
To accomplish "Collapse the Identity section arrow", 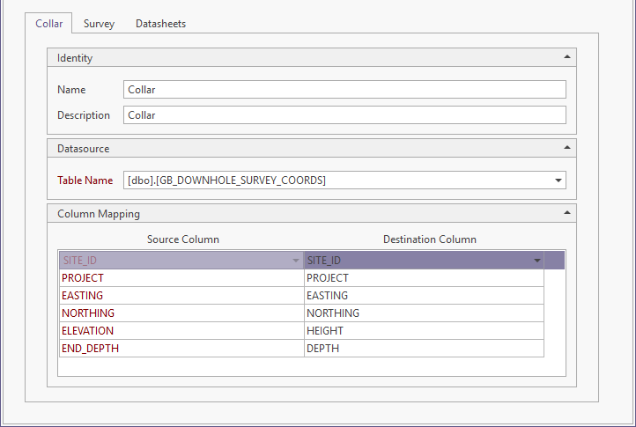I will click(566, 57).
